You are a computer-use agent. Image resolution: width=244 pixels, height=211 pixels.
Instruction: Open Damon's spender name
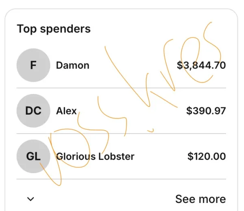pos(72,65)
